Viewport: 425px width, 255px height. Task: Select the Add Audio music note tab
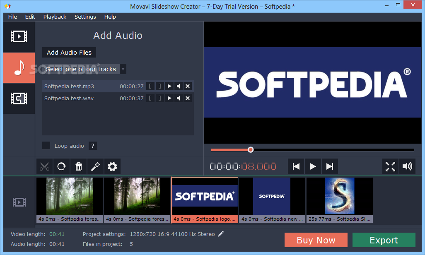[x=19, y=68]
